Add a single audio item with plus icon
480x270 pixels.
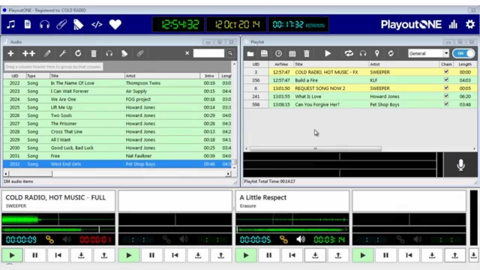tap(11, 54)
